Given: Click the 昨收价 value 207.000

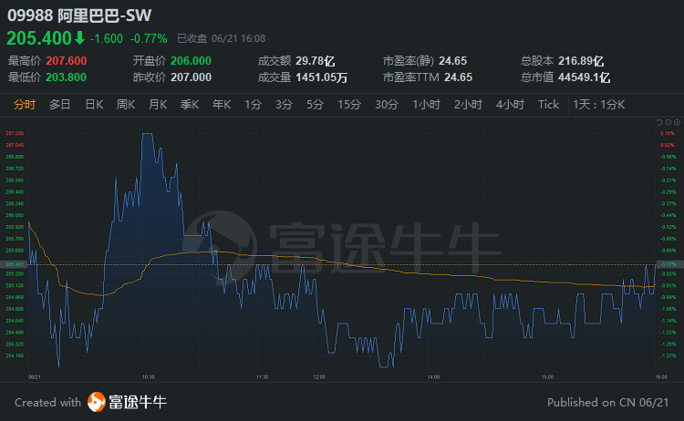Looking at the screenshot, I should coord(191,77).
